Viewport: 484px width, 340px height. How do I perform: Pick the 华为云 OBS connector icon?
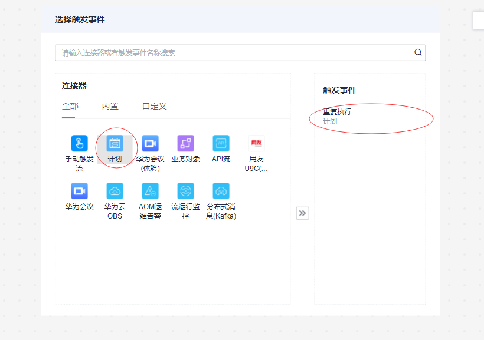pyautogui.click(x=115, y=191)
